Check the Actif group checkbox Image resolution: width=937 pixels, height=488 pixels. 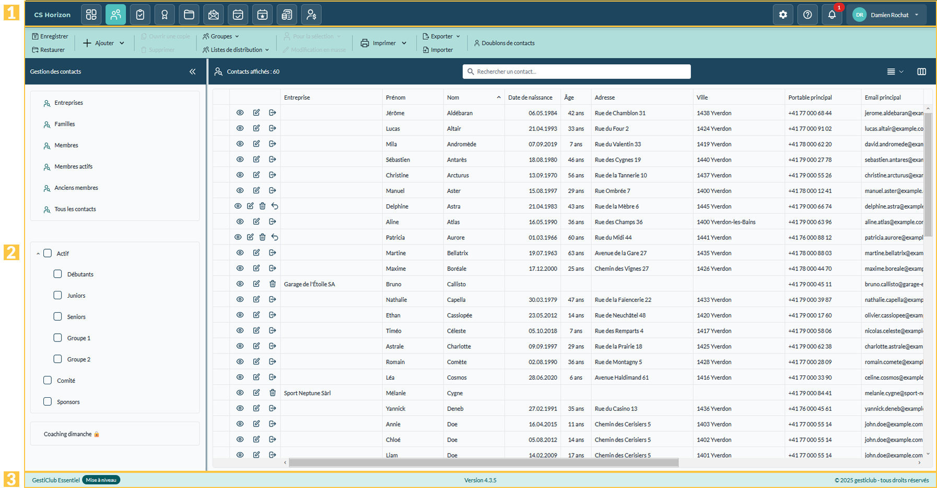(48, 253)
